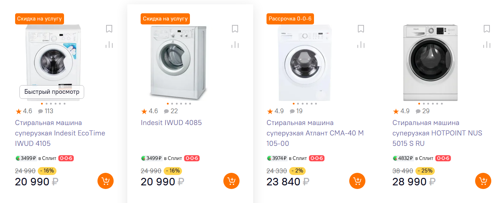View the 29 comments on HOTPOINT washer
Viewport: 501px width, 203px height.
[x=423, y=111]
